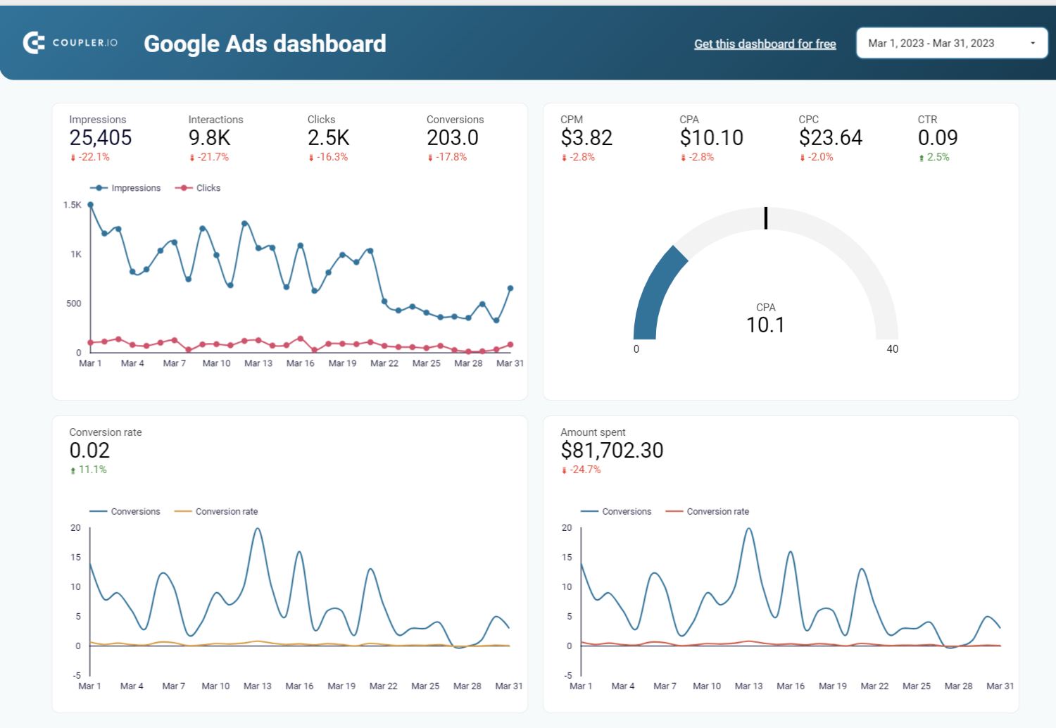The height and width of the screenshot is (728, 1056).
Task: Click the orange Conversion rate legend marker
Action: tap(182, 511)
